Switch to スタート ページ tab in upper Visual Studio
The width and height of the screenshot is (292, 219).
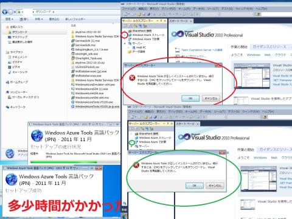(x=181, y=21)
